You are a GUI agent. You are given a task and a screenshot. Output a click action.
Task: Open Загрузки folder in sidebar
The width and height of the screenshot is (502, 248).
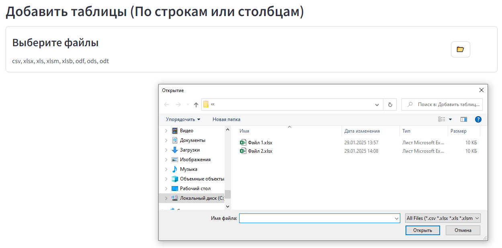pos(190,150)
